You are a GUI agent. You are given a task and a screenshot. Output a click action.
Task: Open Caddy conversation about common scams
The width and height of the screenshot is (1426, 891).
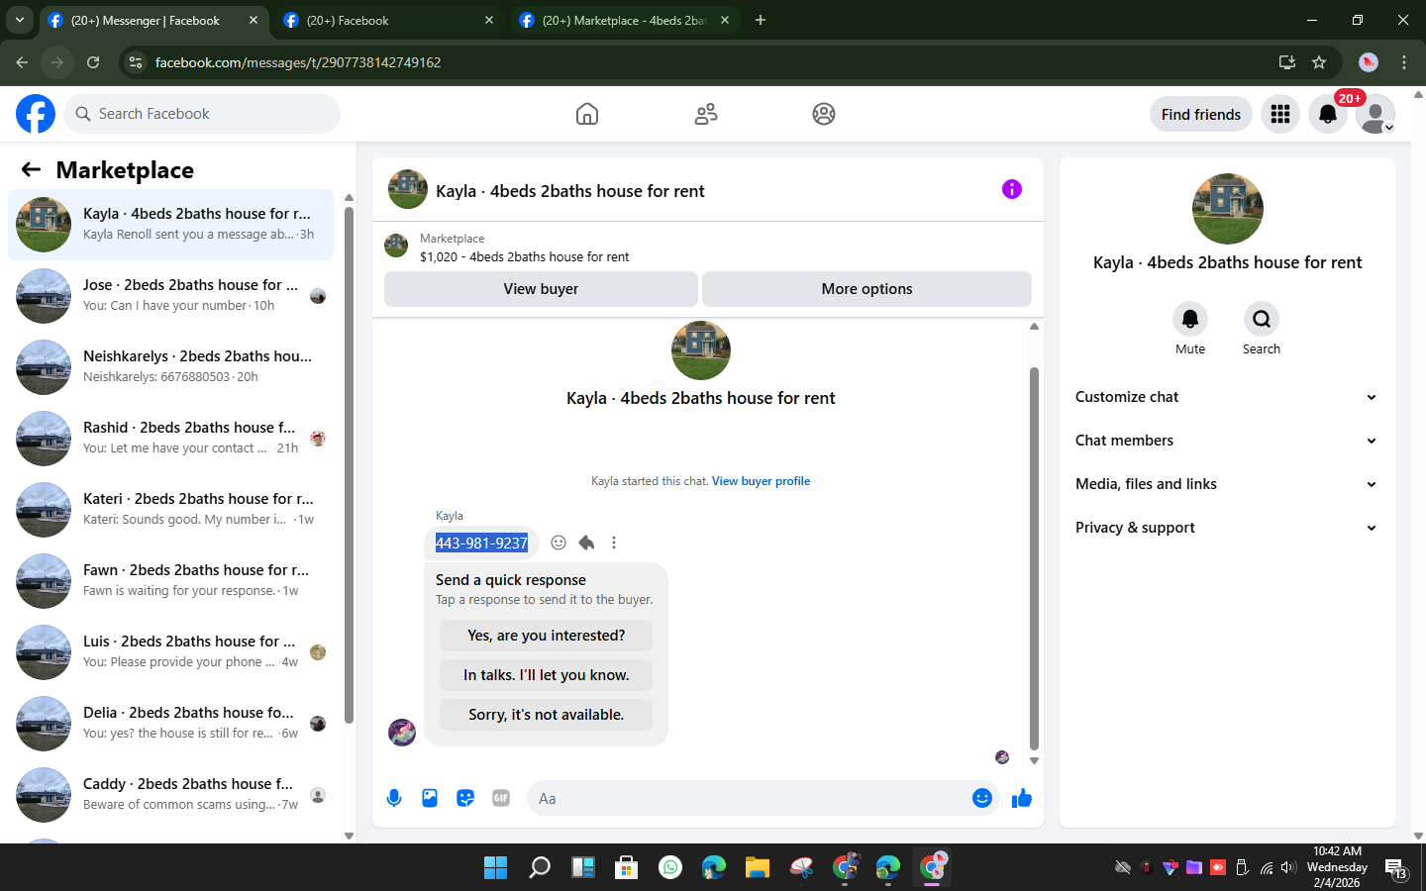(170, 795)
